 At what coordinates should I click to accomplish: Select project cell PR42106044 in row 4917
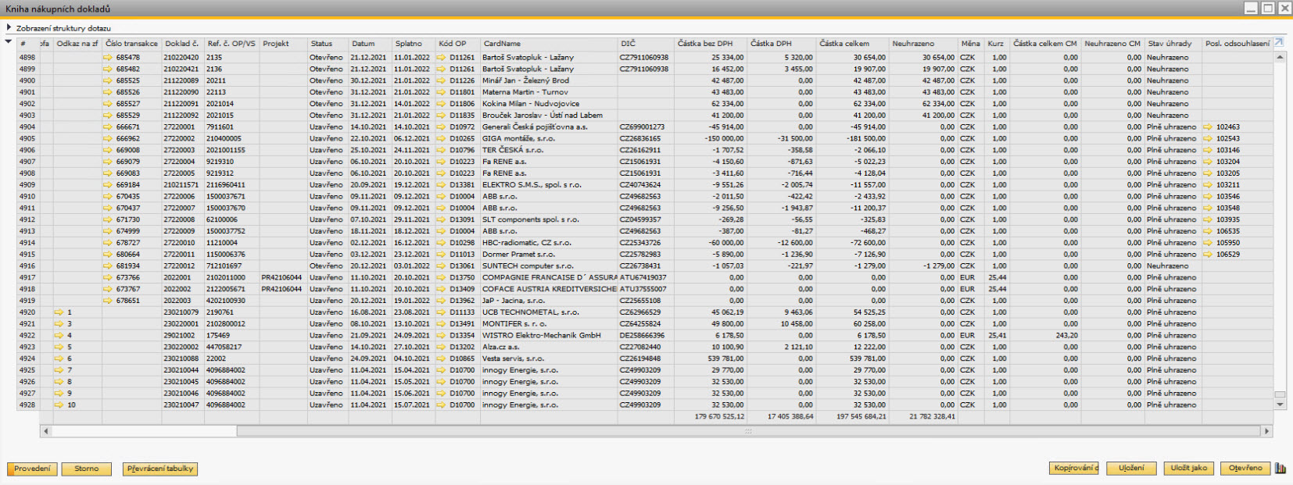point(283,278)
